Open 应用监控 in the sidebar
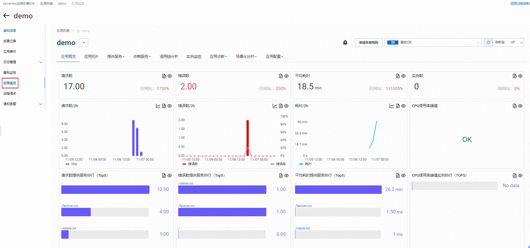The image size is (530, 248). pyautogui.click(x=10, y=83)
